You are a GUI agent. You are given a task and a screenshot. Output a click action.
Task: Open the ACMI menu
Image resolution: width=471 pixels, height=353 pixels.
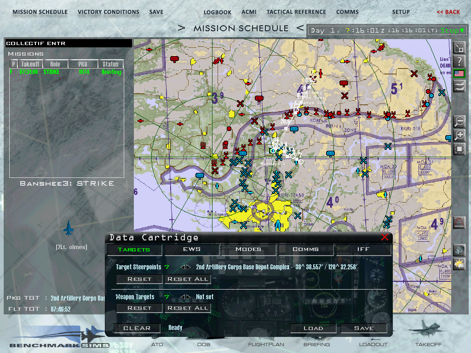click(x=249, y=12)
